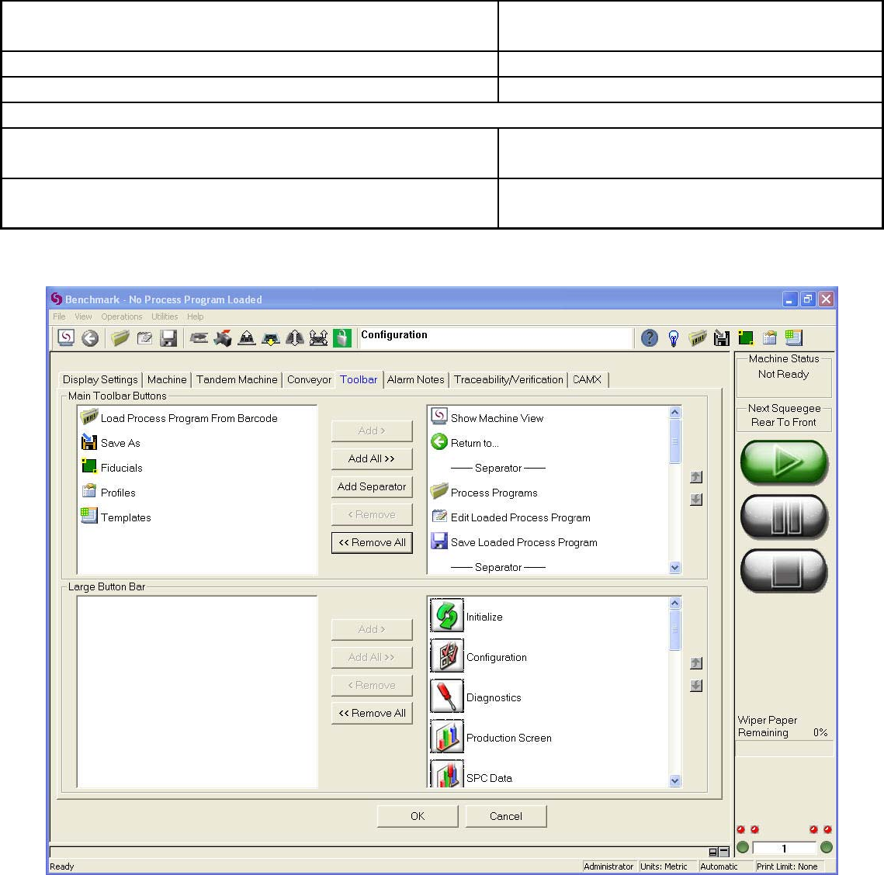Move selected large button item up

pyautogui.click(x=696, y=663)
